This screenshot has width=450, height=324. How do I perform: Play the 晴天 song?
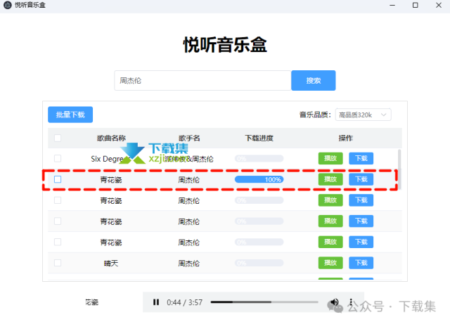click(330, 263)
